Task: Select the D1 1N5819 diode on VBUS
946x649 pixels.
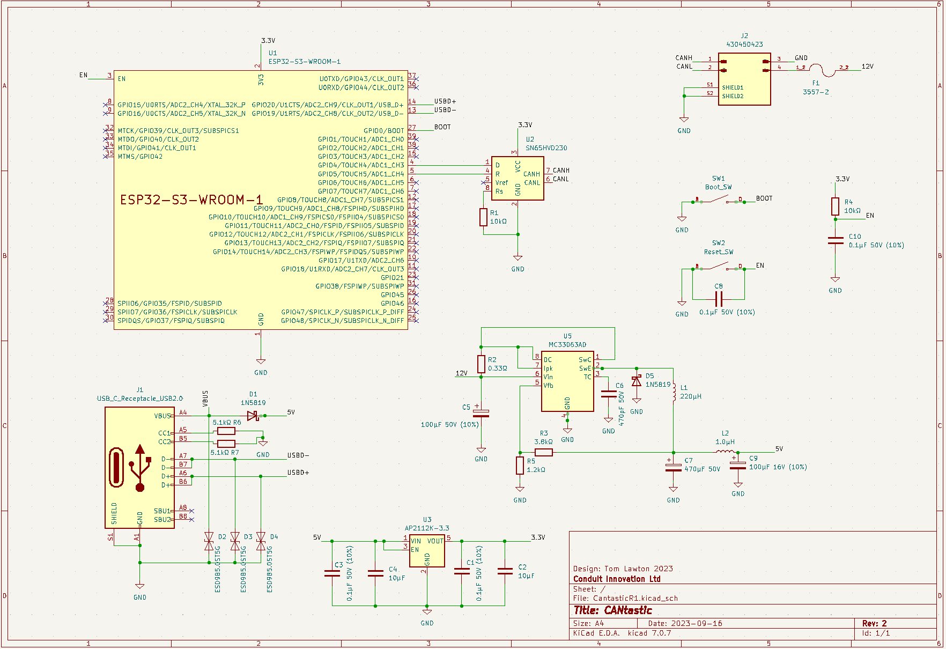Action: 253,416
